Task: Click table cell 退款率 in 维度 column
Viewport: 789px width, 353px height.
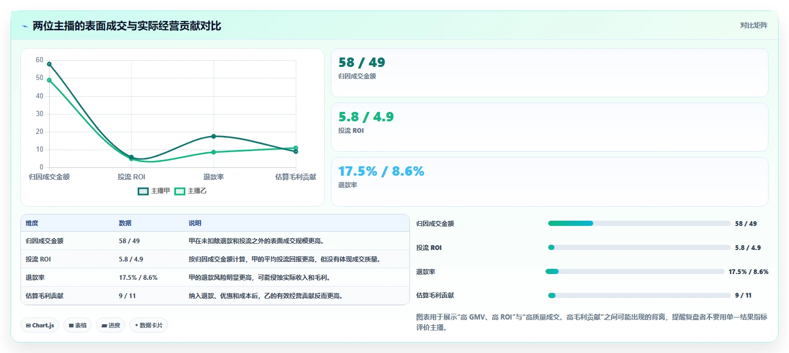Action: [35, 277]
